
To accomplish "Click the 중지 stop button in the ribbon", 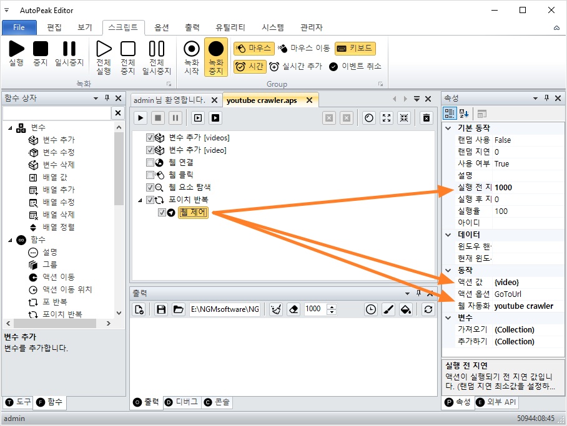I will [x=40, y=53].
